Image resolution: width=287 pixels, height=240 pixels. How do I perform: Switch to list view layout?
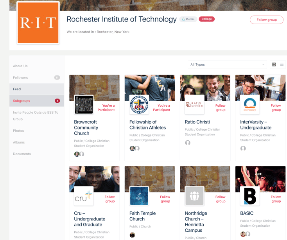point(282,64)
